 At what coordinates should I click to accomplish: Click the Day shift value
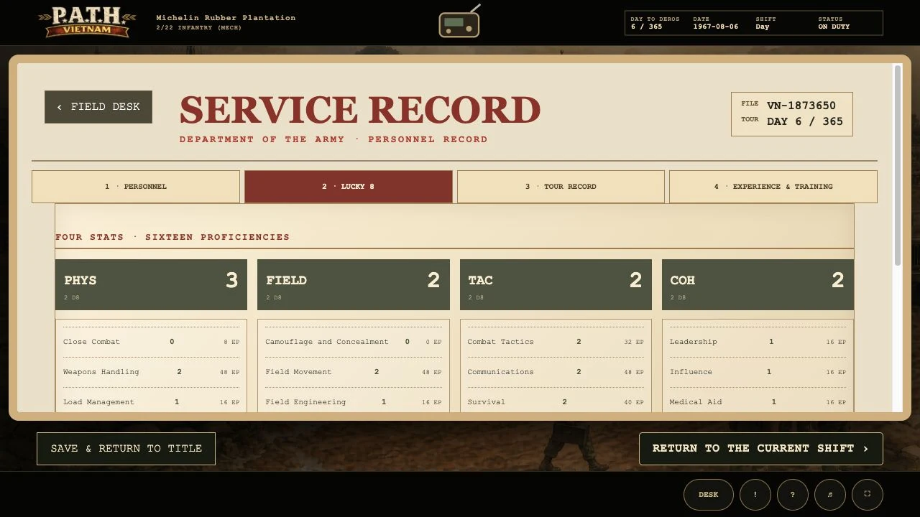coord(763,27)
